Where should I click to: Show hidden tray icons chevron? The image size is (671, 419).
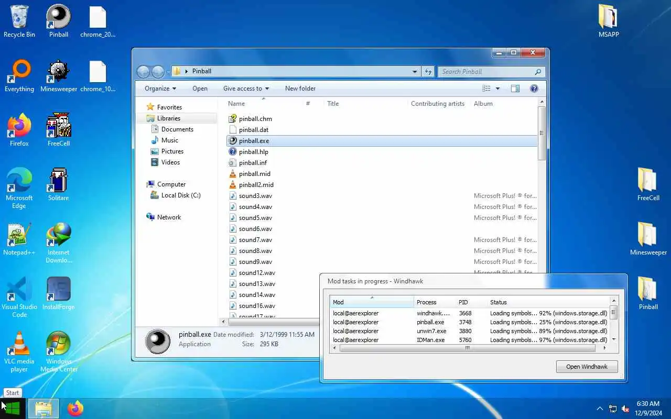pos(600,409)
